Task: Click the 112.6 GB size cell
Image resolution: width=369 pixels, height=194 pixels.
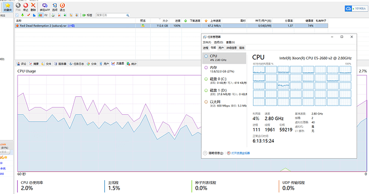Action: 162,26
